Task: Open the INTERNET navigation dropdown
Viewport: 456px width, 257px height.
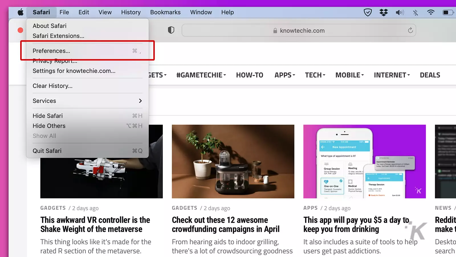Action: point(392,75)
